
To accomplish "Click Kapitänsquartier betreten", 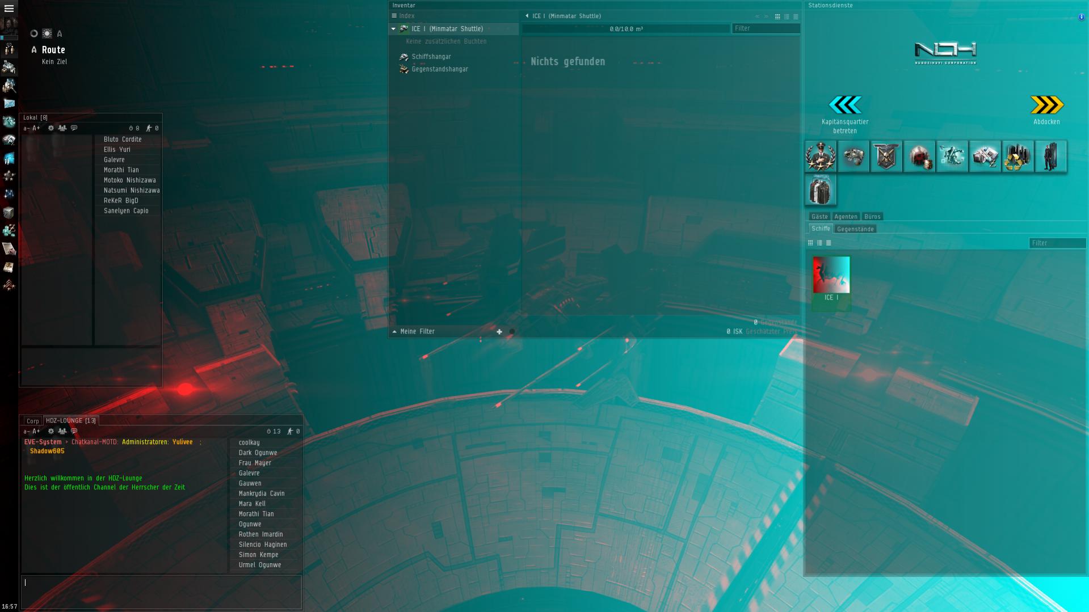I will point(845,115).
